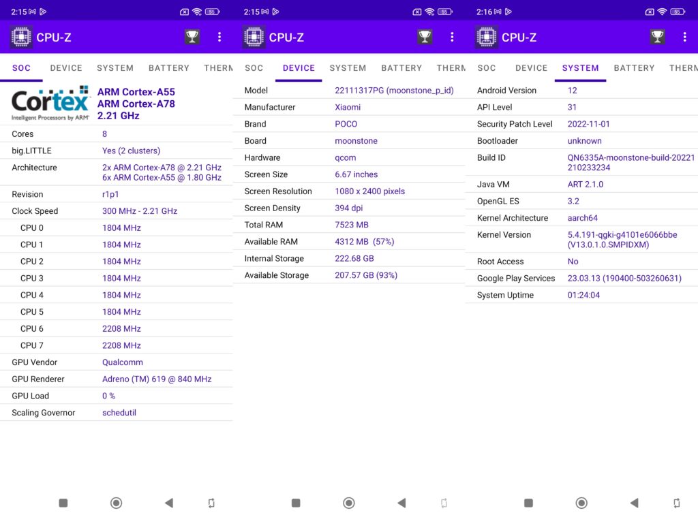Tap the rotate screen icon in the left navigation bar

[x=211, y=503]
